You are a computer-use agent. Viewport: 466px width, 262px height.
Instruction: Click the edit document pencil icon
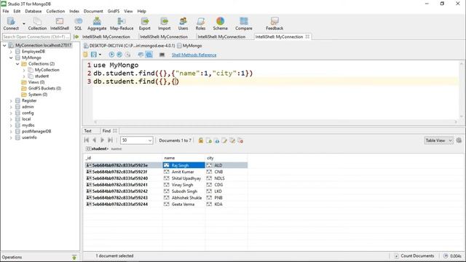[224, 140]
